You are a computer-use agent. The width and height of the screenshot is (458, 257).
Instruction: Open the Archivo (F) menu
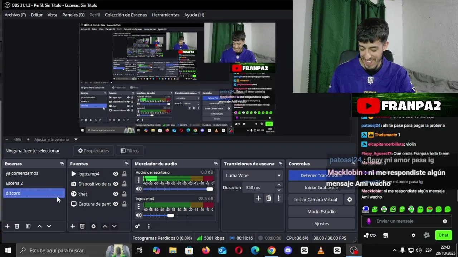click(15, 15)
